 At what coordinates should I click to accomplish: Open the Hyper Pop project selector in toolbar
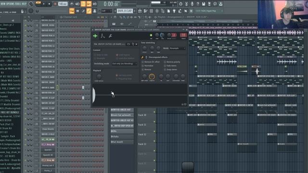208,11
